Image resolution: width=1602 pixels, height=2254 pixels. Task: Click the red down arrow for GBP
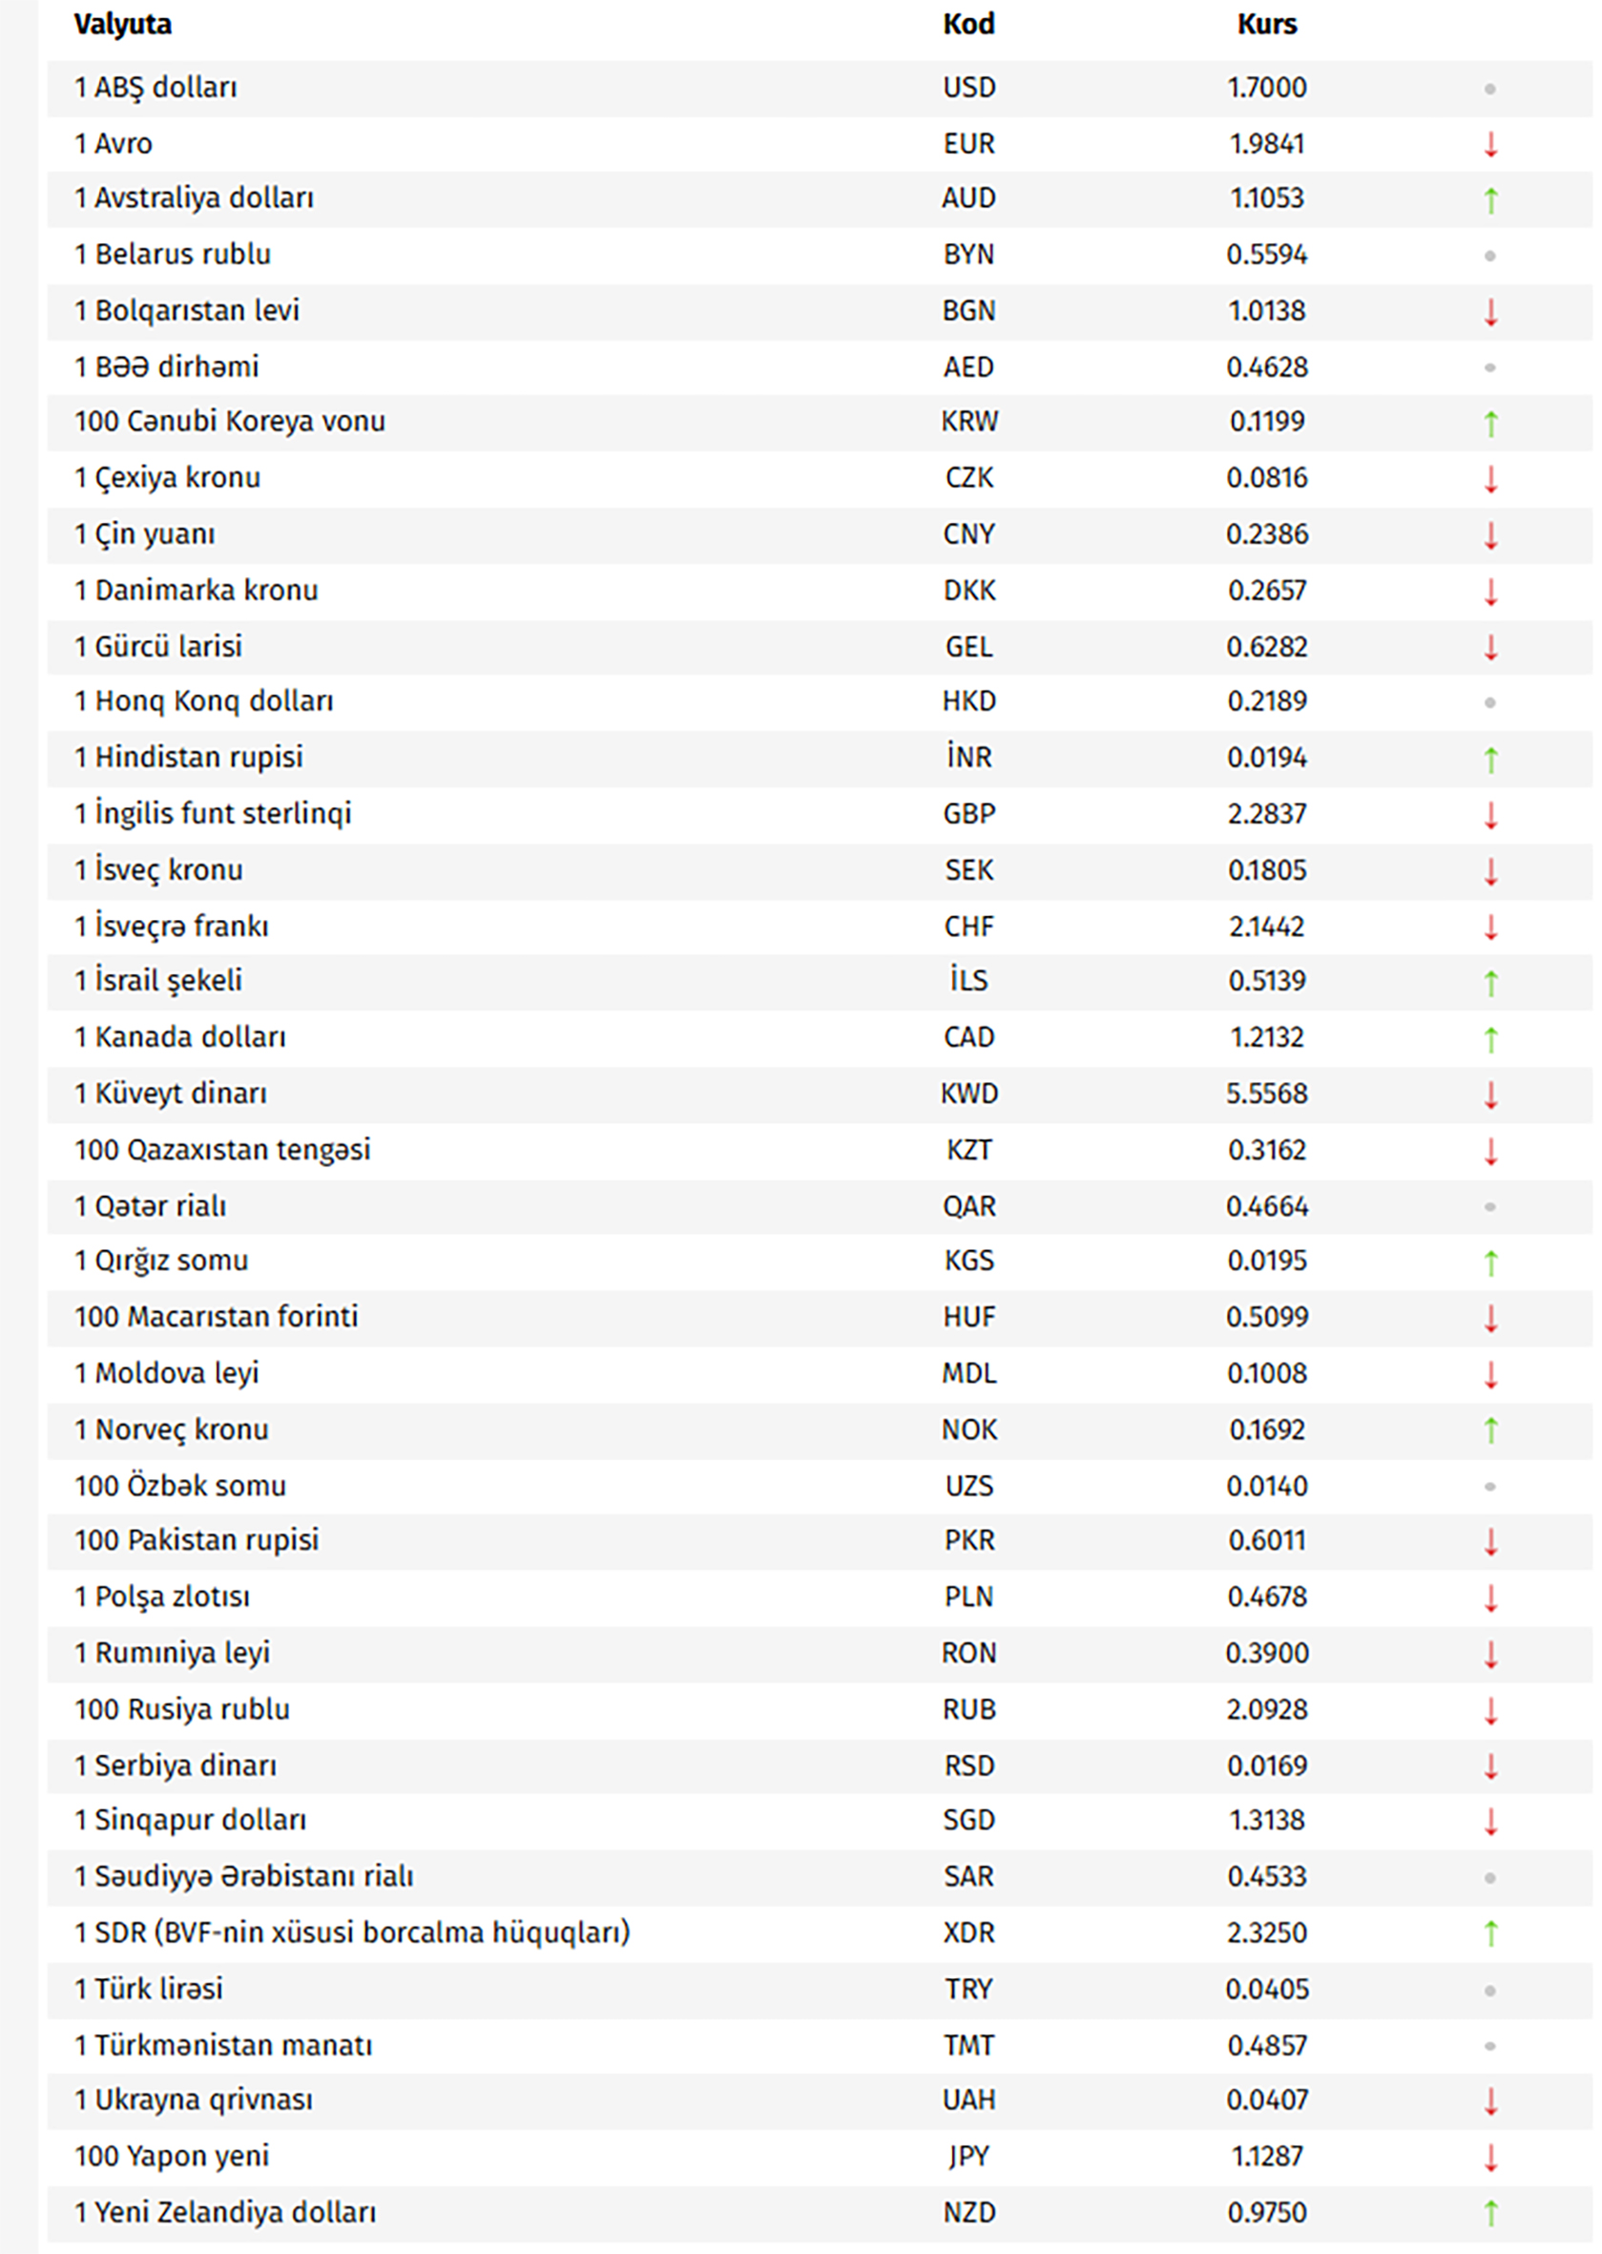coord(1490,815)
